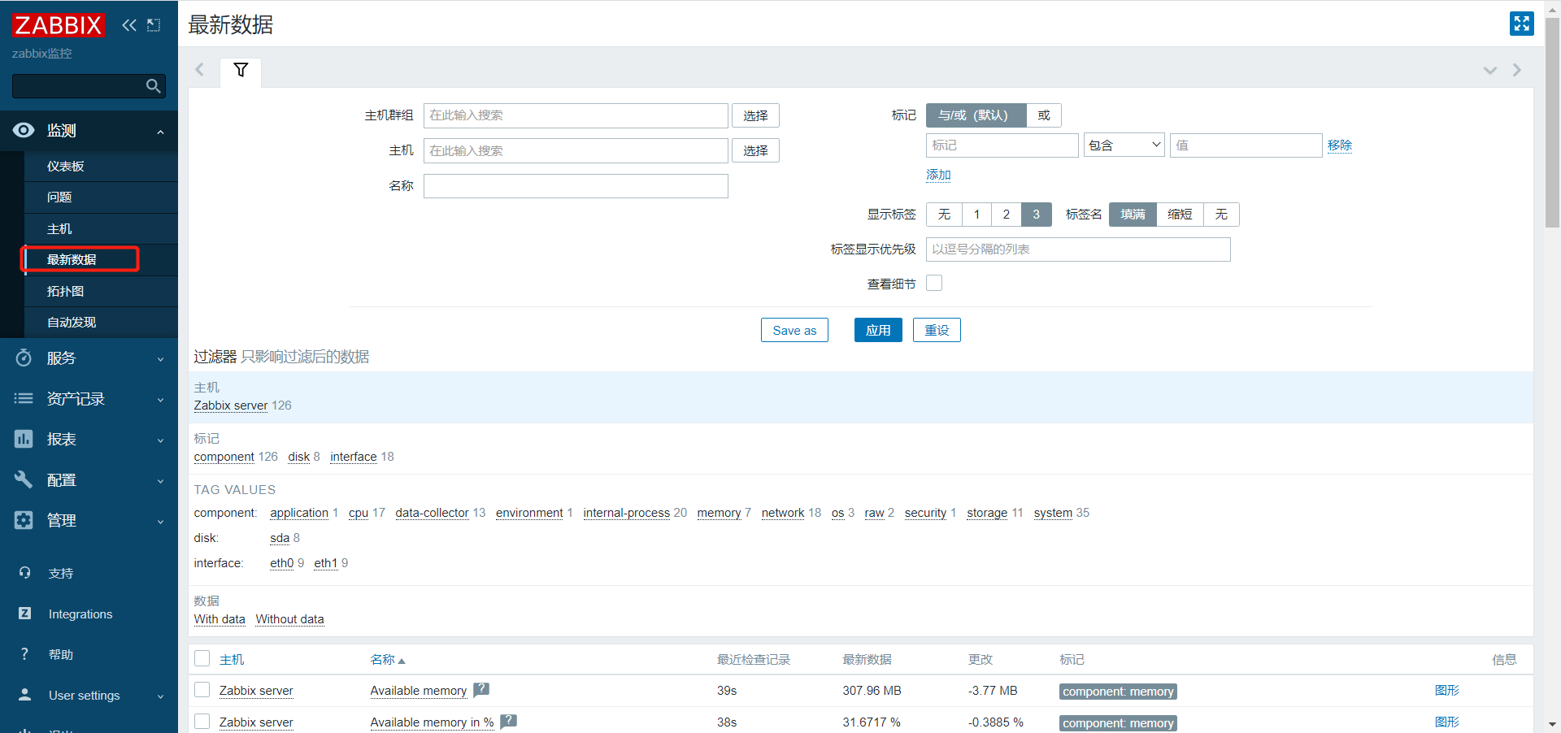Image resolution: width=1561 pixels, height=733 pixels.
Task: Click the gear icon for 管理
Action: 24,520
